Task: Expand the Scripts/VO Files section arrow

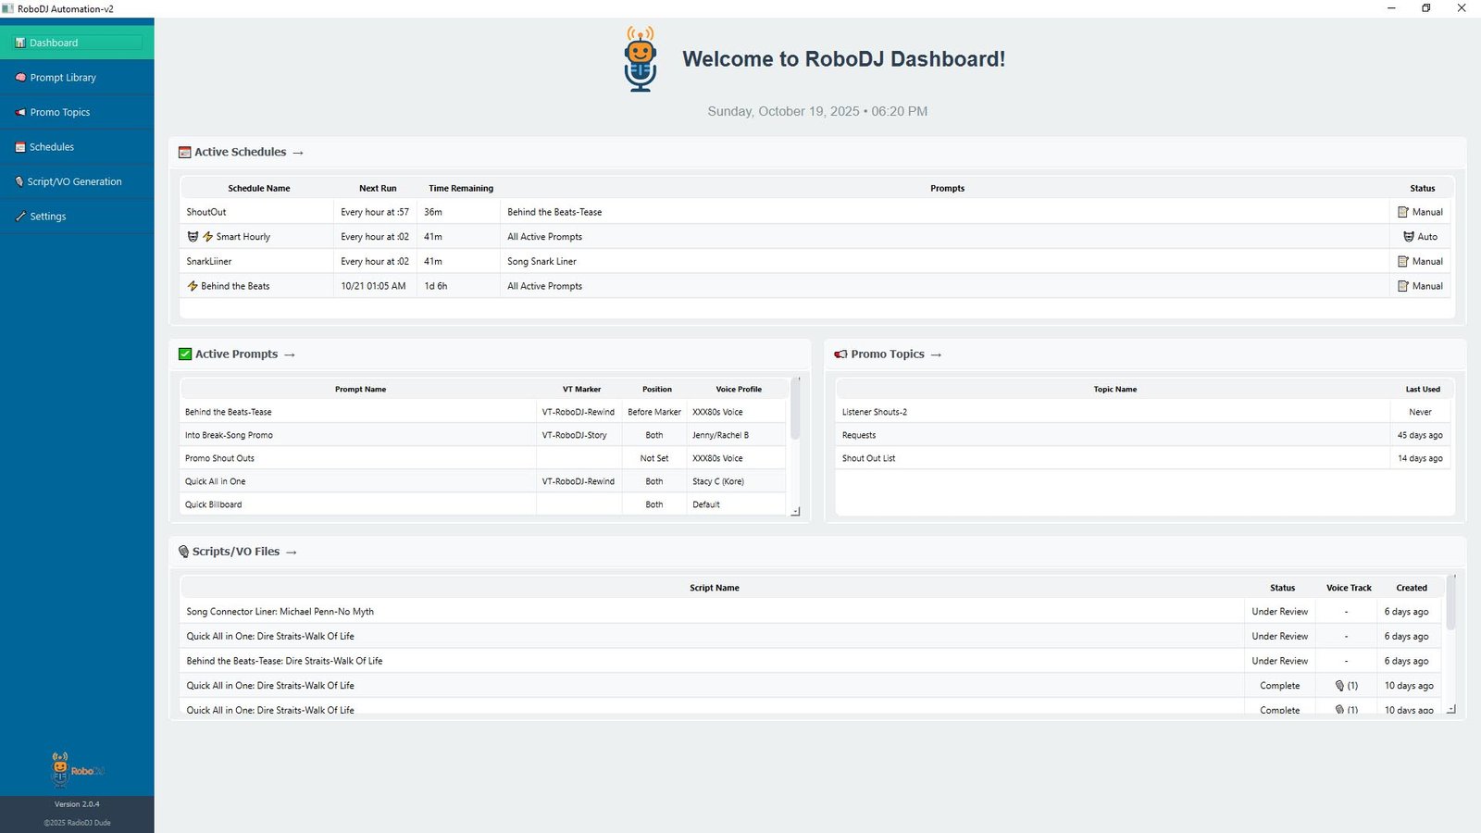Action: [292, 551]
